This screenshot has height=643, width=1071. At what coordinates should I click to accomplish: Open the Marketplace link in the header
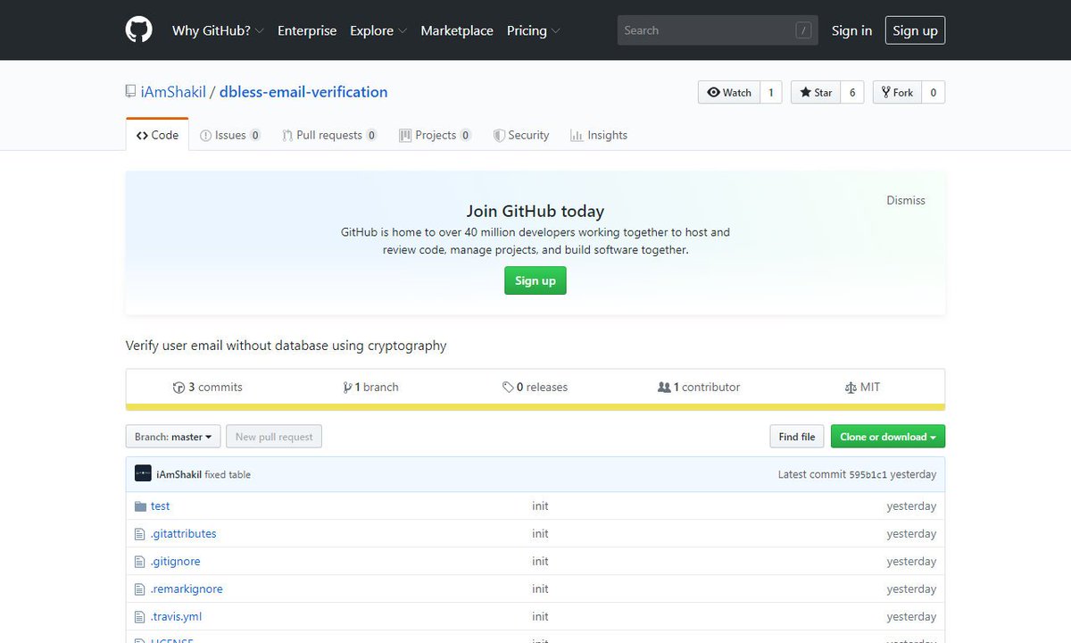[x=457, y=30]
